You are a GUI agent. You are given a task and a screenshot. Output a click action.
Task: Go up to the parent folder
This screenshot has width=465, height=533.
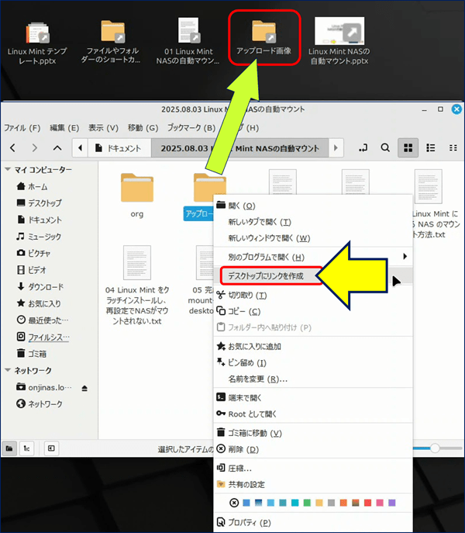tap(57, 148)
